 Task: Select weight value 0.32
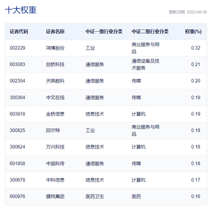coord(196,48)
